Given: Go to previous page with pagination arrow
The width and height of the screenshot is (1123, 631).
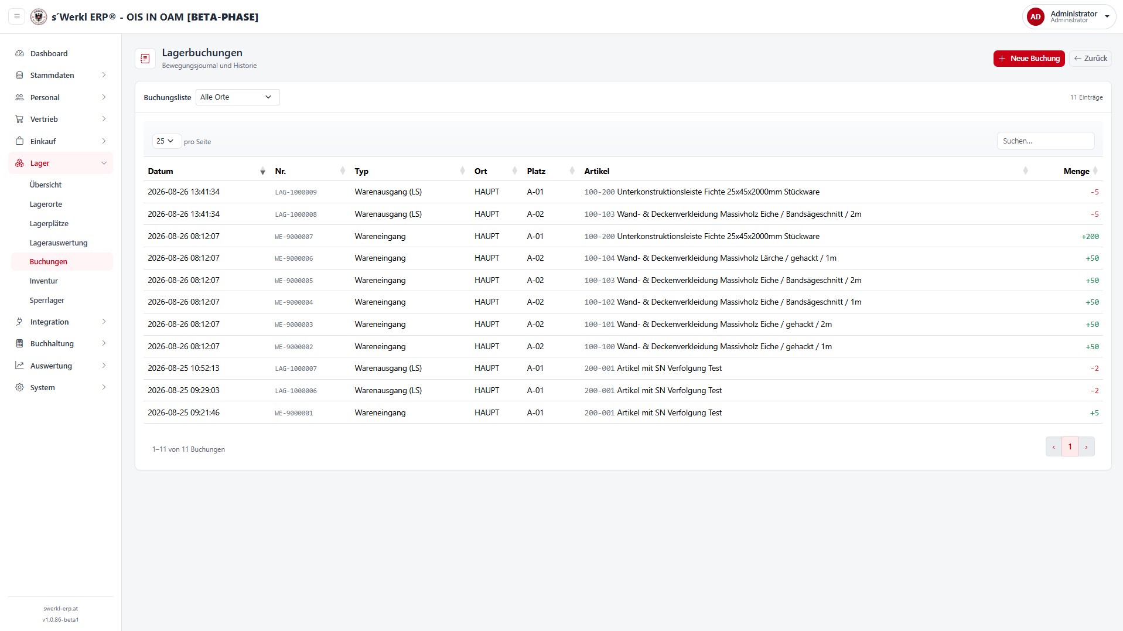Looking at the screenshot, I should coord(1053,447).
